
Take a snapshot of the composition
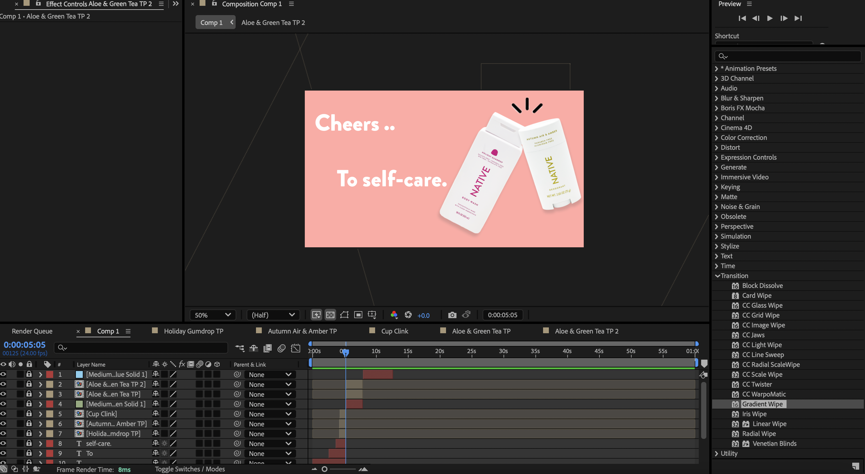(452, 315)
